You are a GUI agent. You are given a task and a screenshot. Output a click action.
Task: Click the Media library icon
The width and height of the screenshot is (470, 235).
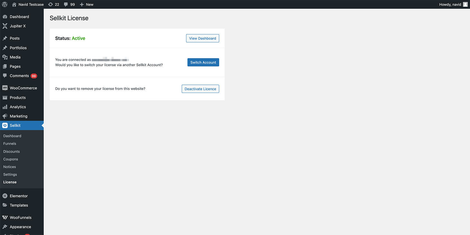click(5, 57)
